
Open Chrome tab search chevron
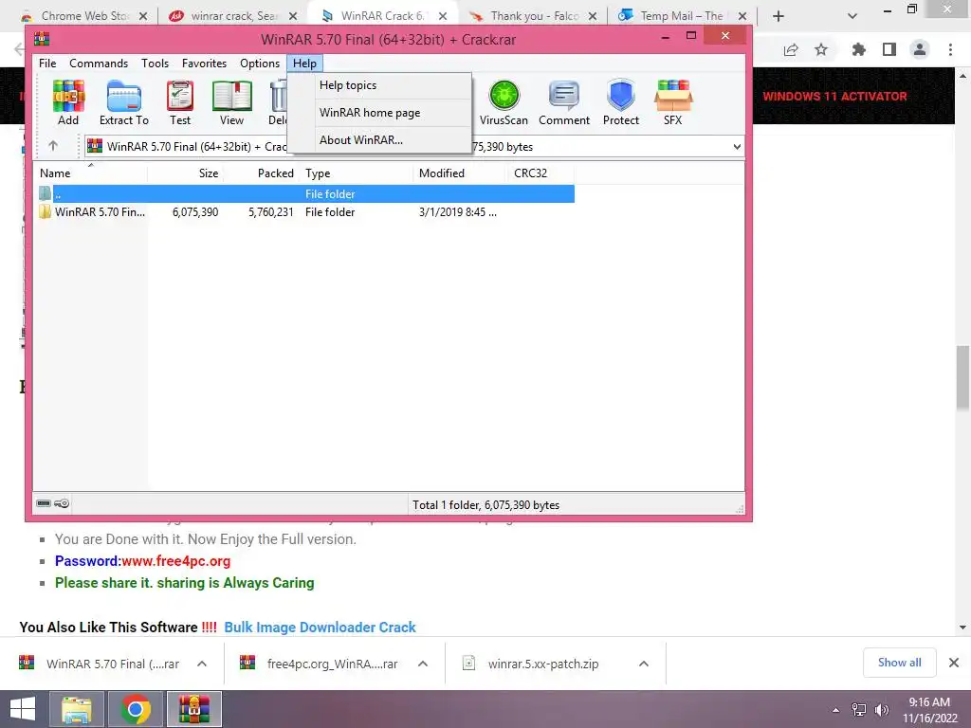[852, 16]
